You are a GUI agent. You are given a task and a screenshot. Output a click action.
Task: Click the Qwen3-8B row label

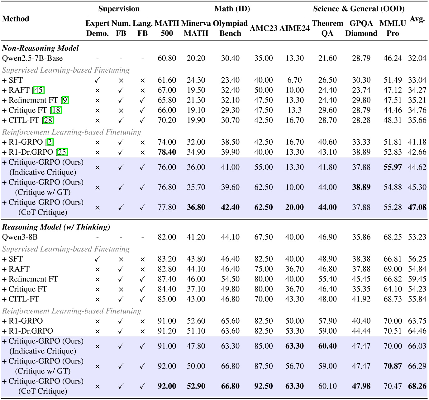tap(20, 237)
